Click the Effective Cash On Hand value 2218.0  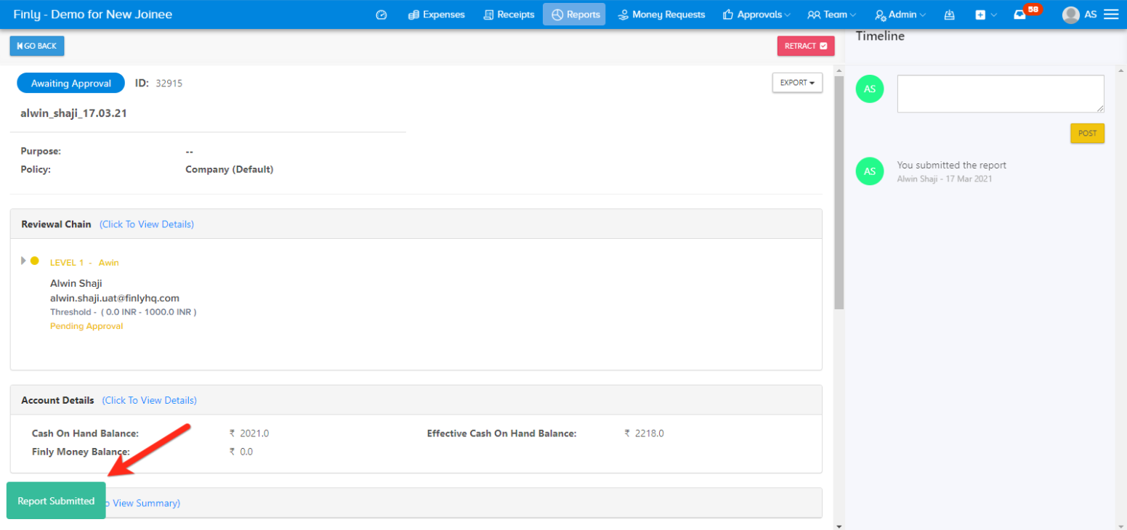644,433
